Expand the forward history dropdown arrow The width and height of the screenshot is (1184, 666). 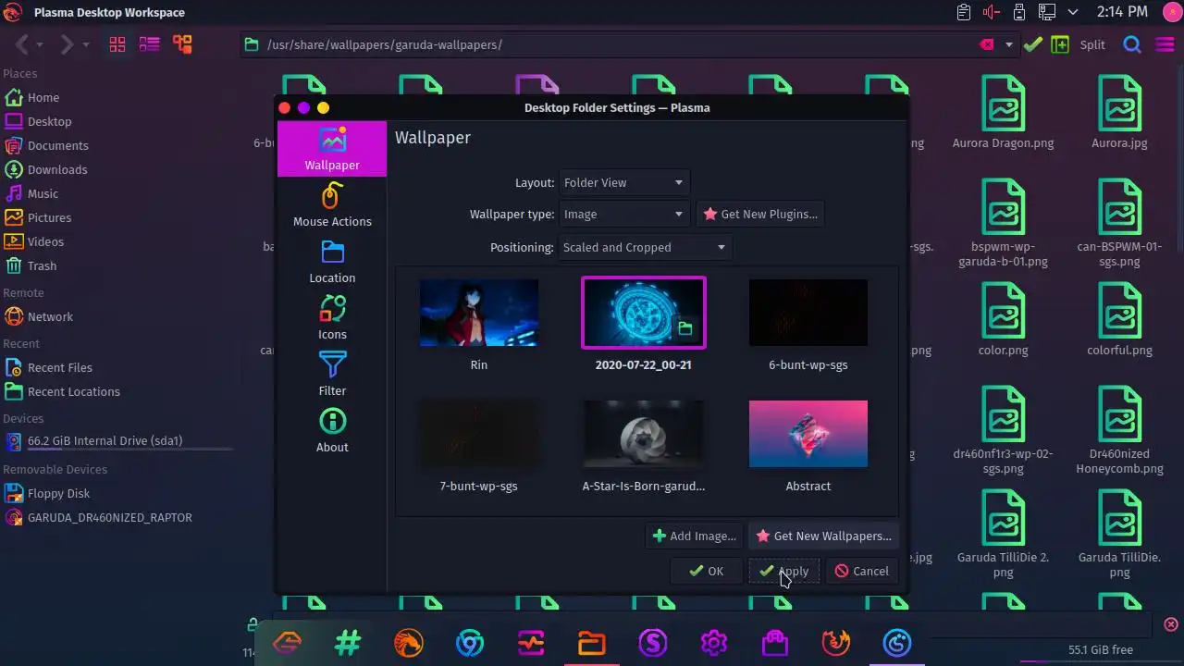(x=86, y=44)
